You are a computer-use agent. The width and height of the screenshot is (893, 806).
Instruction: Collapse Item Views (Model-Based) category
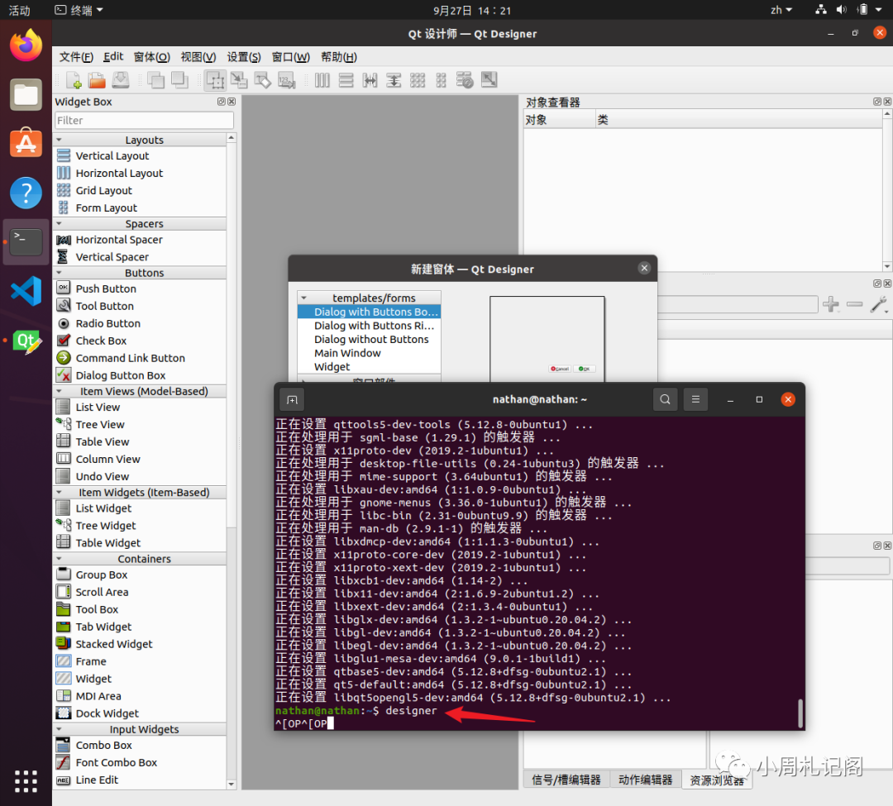coord(59,391)
